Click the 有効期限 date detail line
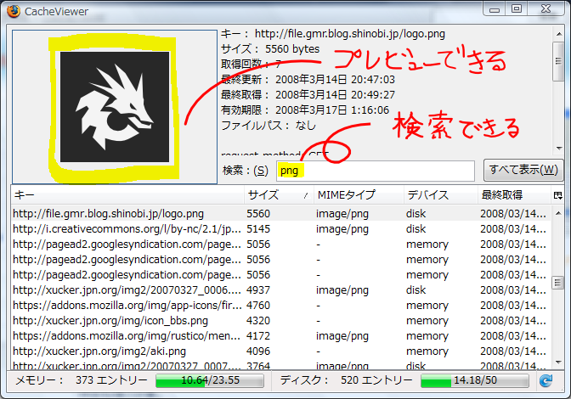Image resolution: width=571 pixels, height=399 pixels. coord(305,110)
